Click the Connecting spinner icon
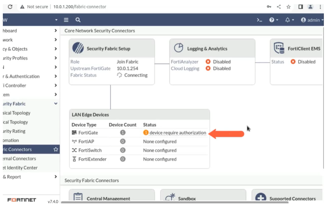The height and width of the screenshot is (209, 326). pyautogui.click(x=119, y=75)
